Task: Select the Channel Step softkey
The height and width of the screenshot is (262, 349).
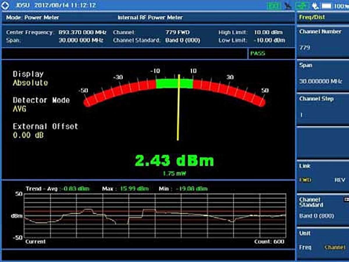Action: [323, 109]
